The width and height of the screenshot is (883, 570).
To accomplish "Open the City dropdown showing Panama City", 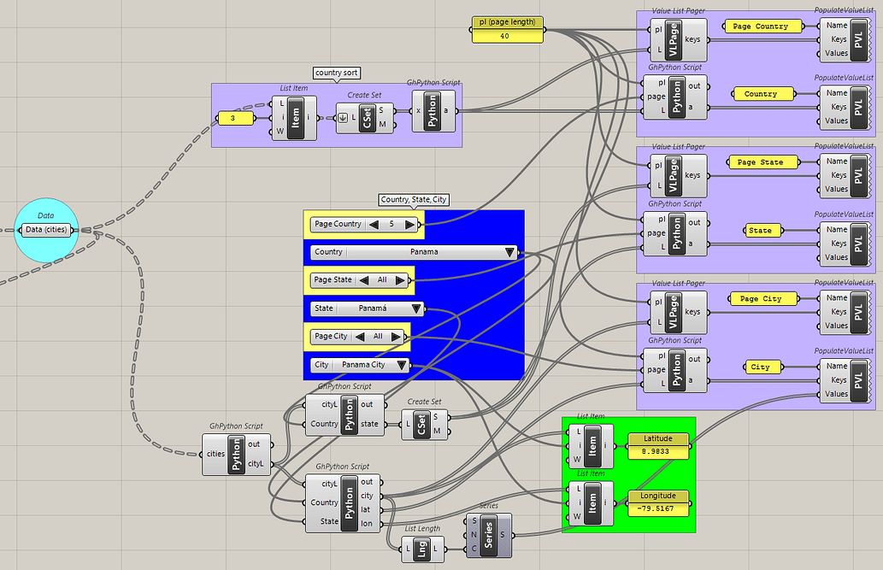I will [359, 365].
